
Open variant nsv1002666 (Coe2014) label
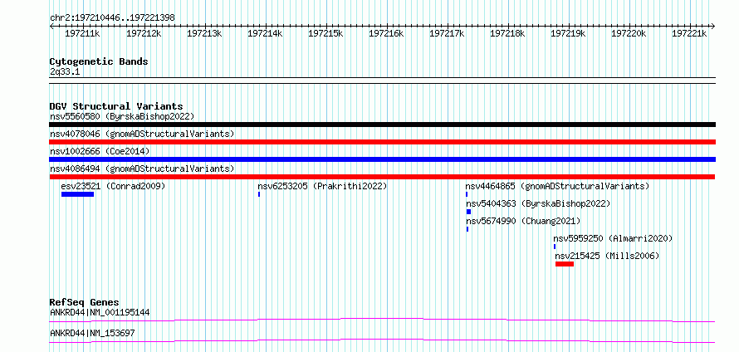coord(100,151)
